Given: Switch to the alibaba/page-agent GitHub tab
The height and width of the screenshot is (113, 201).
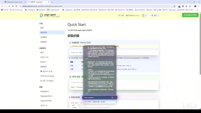Looking at the screenshot, I should click(x=15, y=2).
